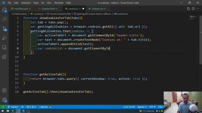Click 'showCookiesForTab' in line 1
Viewport: 202px width, 113px height.
click(x=55, y=18)
